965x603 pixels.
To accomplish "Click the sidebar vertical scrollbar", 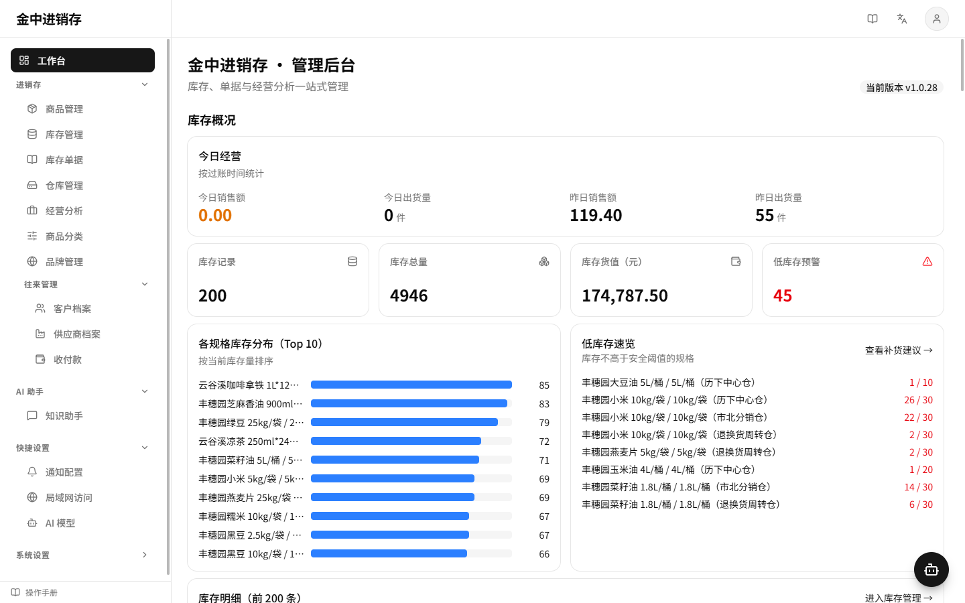I will [168, 307].
